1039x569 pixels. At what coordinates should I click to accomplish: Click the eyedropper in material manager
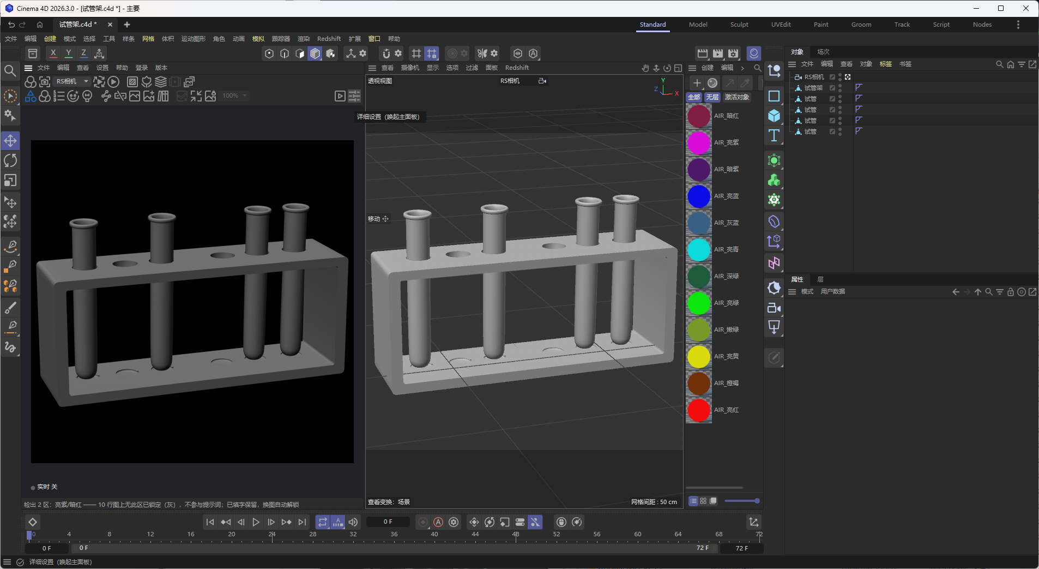coord(745,83)
